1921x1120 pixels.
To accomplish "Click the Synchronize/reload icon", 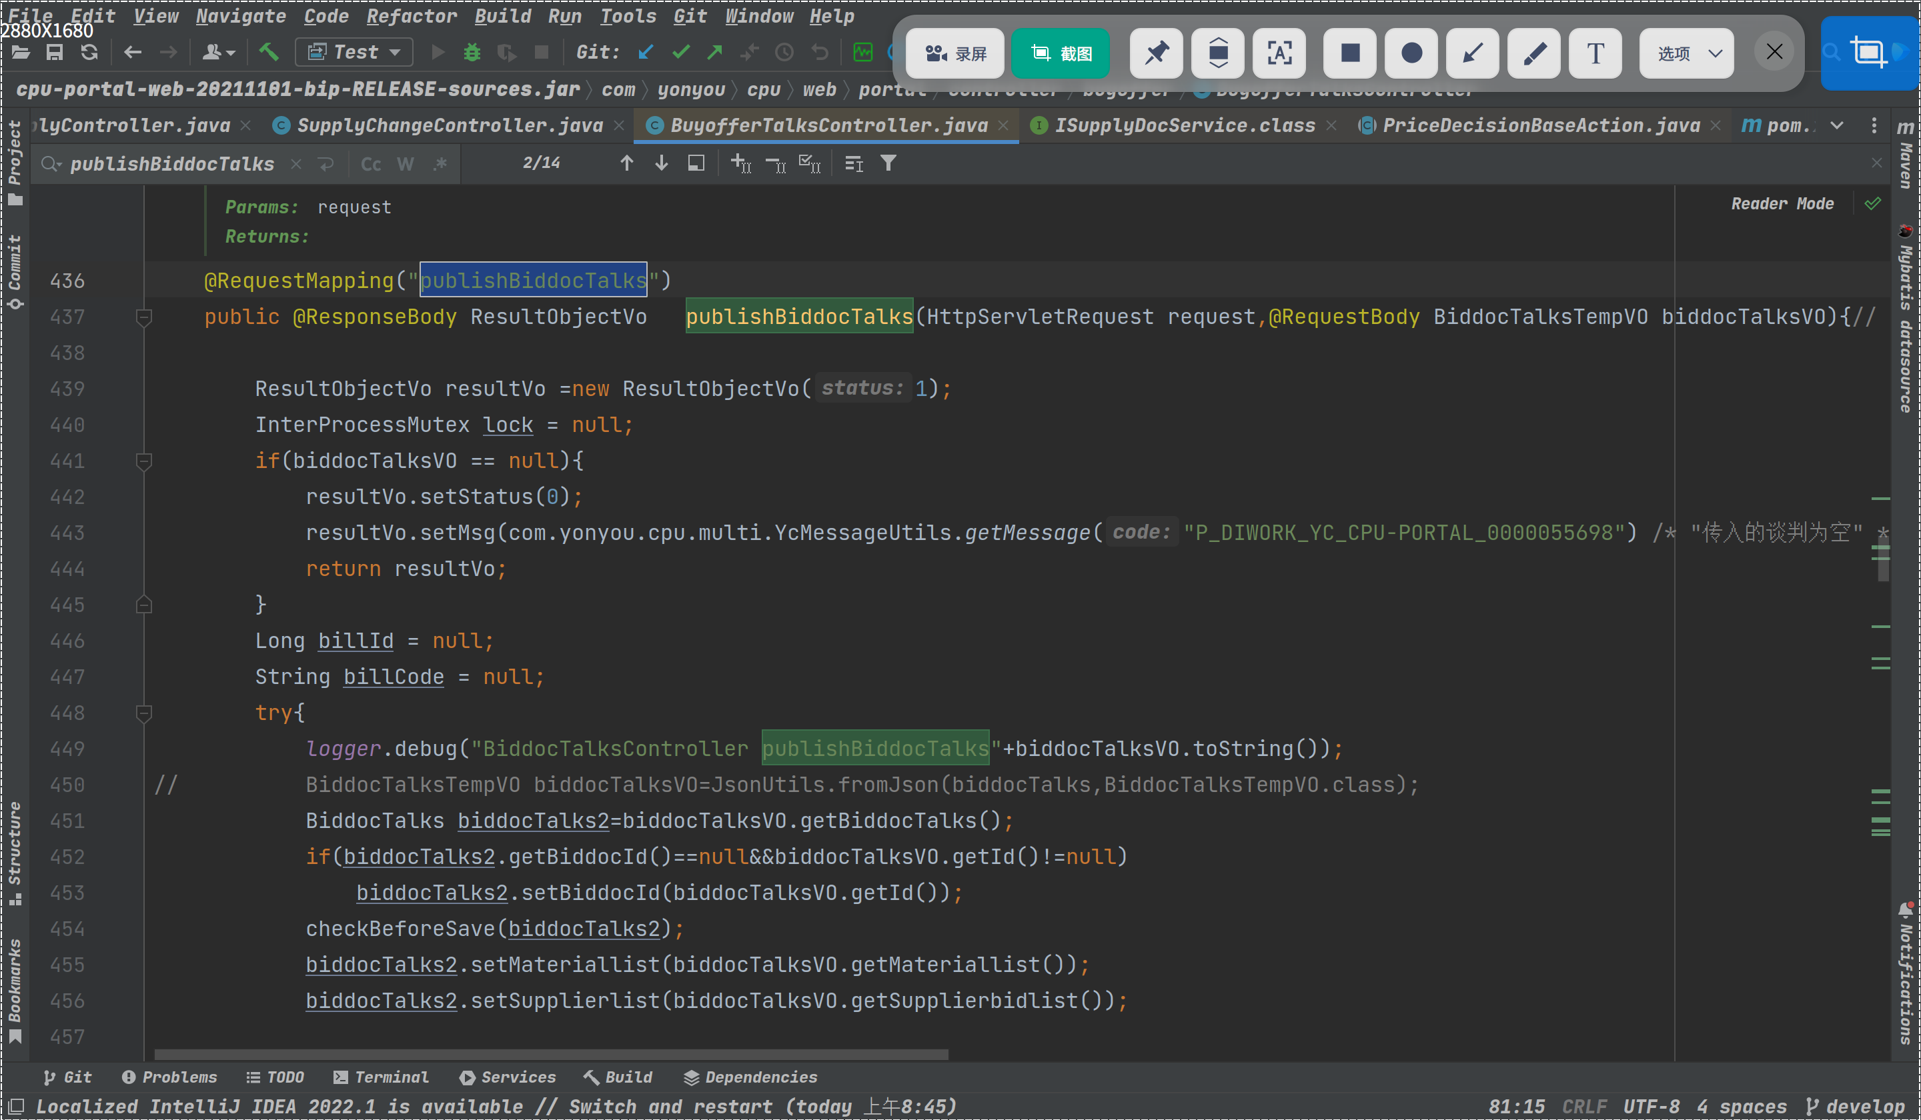I will coord(89,52).
